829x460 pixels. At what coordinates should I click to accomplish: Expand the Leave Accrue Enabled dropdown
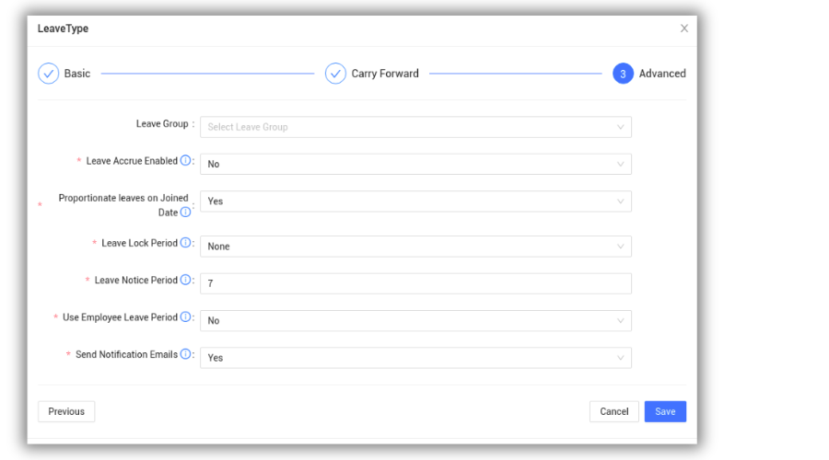[415, 164]
